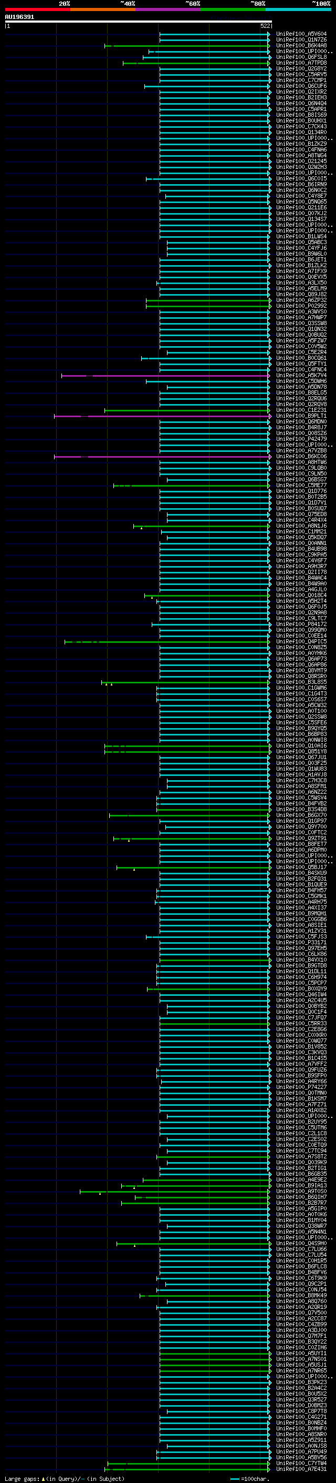The height and width of the screenshot is (1483, 336).
Task: Select hit label UniRef100_B1LWS4
Action: coord(301,237)
